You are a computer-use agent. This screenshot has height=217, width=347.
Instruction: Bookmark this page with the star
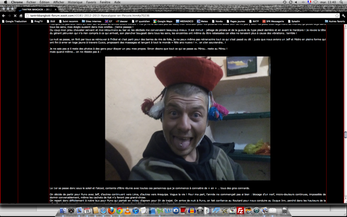[337, 16]
